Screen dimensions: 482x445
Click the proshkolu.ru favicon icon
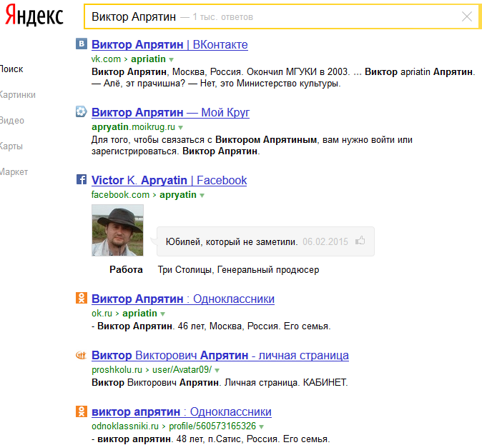click(82, 355)
